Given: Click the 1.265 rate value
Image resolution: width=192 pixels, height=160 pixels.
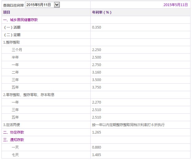Looking at the screenshot, I should coord(96,132).
